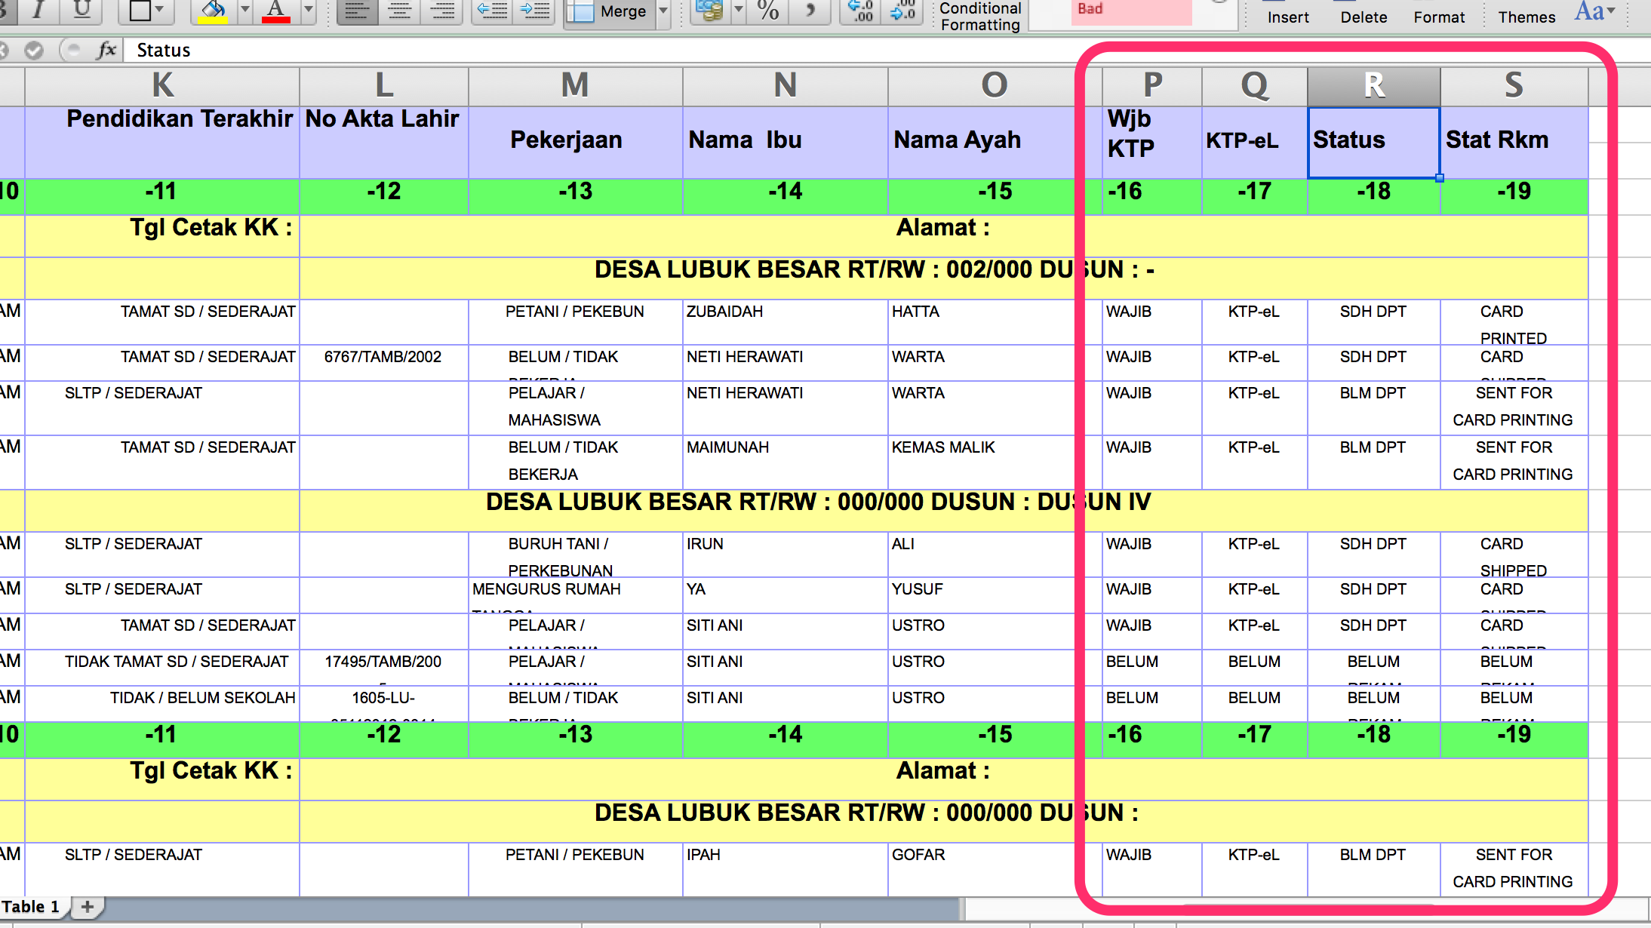Toggle underline formatting

(x=81, y=8)
